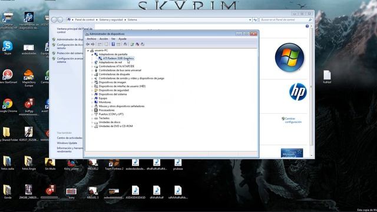Select the 'MIGUEL 3' image on desktop

click(x=93, y=193)
